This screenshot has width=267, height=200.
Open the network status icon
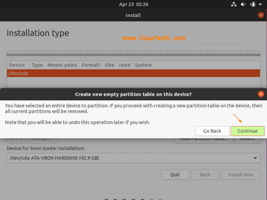click(234, 4)
